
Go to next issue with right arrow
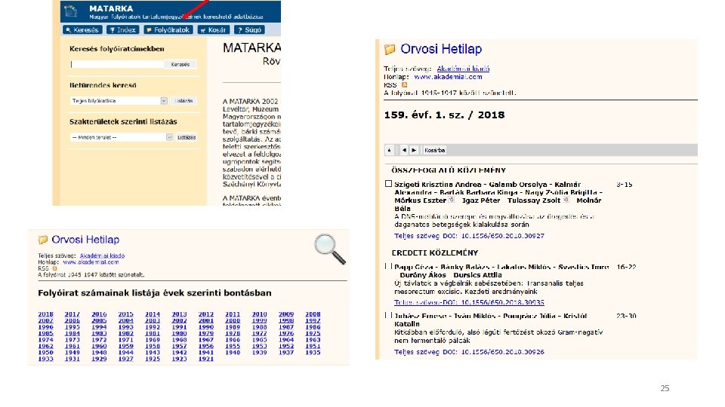coord(414,150)
